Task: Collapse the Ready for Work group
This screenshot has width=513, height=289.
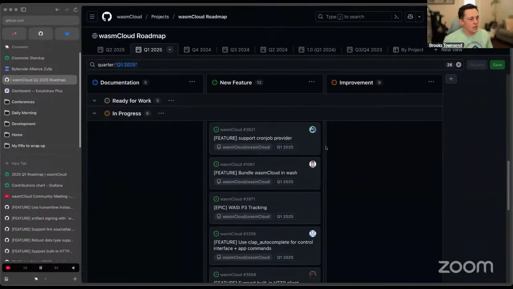Action: 94,101
